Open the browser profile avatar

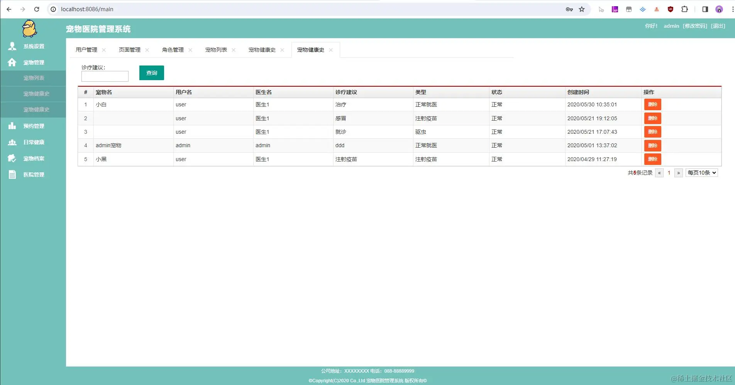719,9
